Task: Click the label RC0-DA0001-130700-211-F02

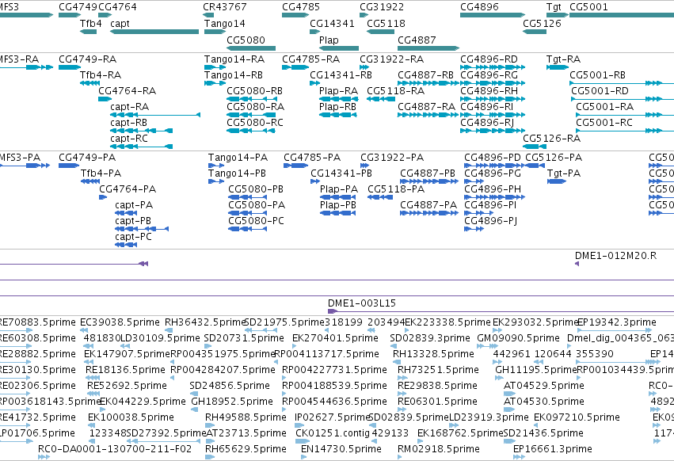Action: [x=115, y=449]
